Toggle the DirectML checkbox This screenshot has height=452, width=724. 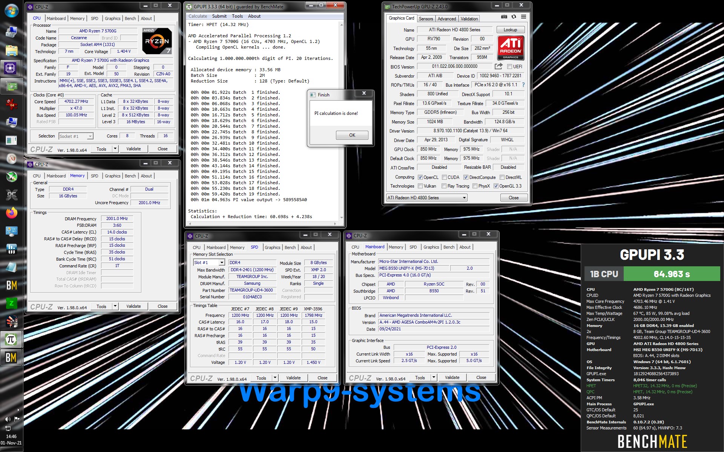[x=502, y=177]
